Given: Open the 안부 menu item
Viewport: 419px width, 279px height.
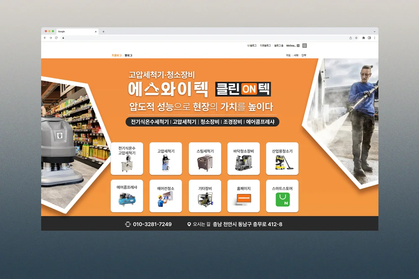Looking at the screenshot, I should click(304, 55).
